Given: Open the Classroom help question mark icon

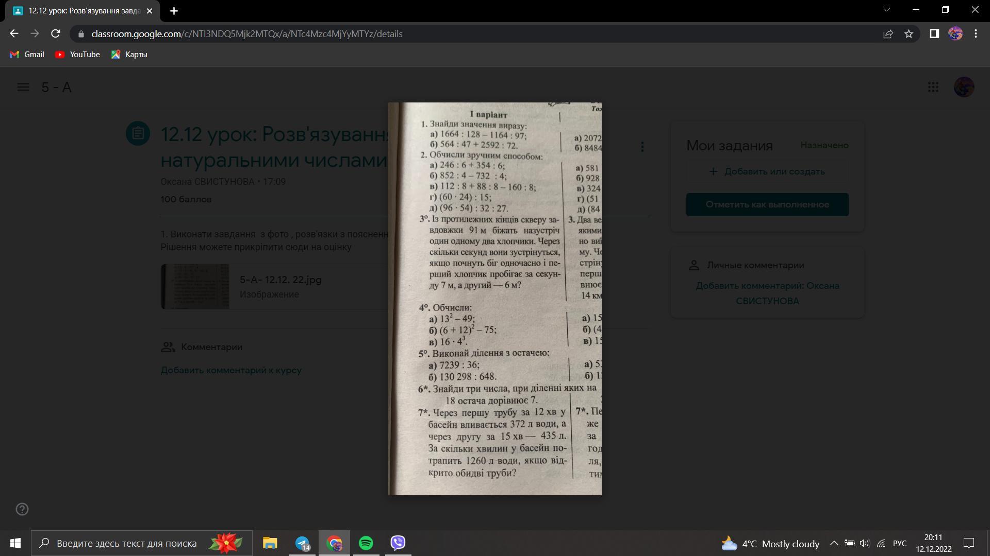Looking at the screenshot, I should coord(22,509).
